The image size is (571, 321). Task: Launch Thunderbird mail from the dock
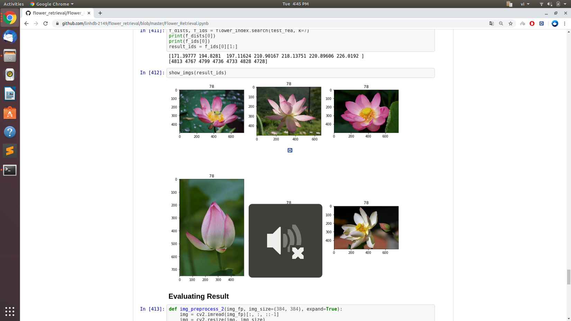[10, 37]
